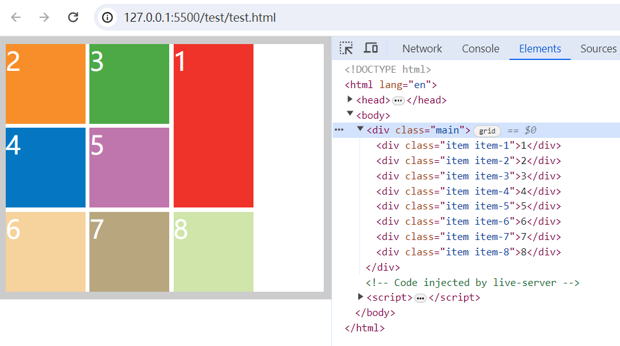Click the blue grid cell numbered 4
Image resolution: width=620 pixels, height=346 pixels.
(x=45, y=168)
